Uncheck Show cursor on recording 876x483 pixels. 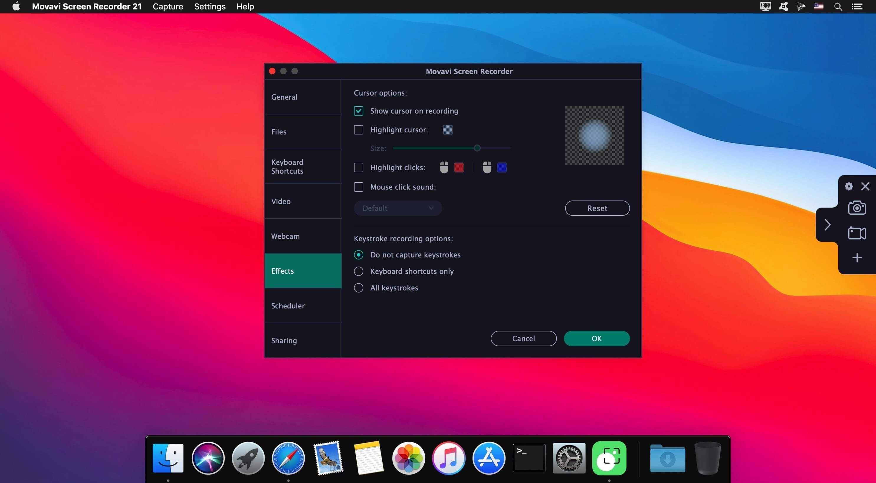coord(358,111)
